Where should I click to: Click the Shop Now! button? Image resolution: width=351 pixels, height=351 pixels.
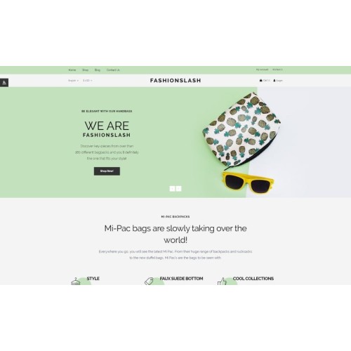click(x=107, y=171)
